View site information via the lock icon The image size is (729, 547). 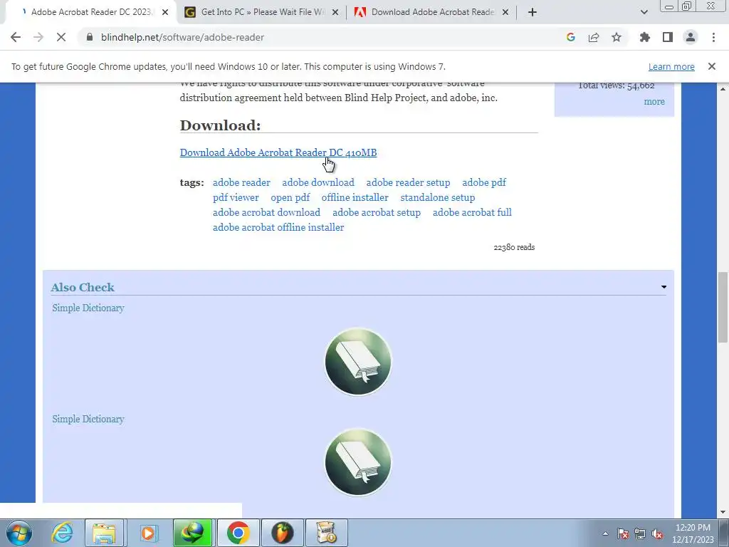tap(90, 37)
